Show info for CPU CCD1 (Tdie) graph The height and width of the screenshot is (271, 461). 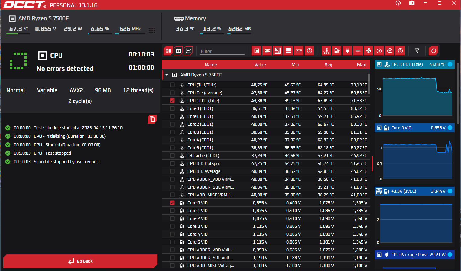tap(450, 64)
